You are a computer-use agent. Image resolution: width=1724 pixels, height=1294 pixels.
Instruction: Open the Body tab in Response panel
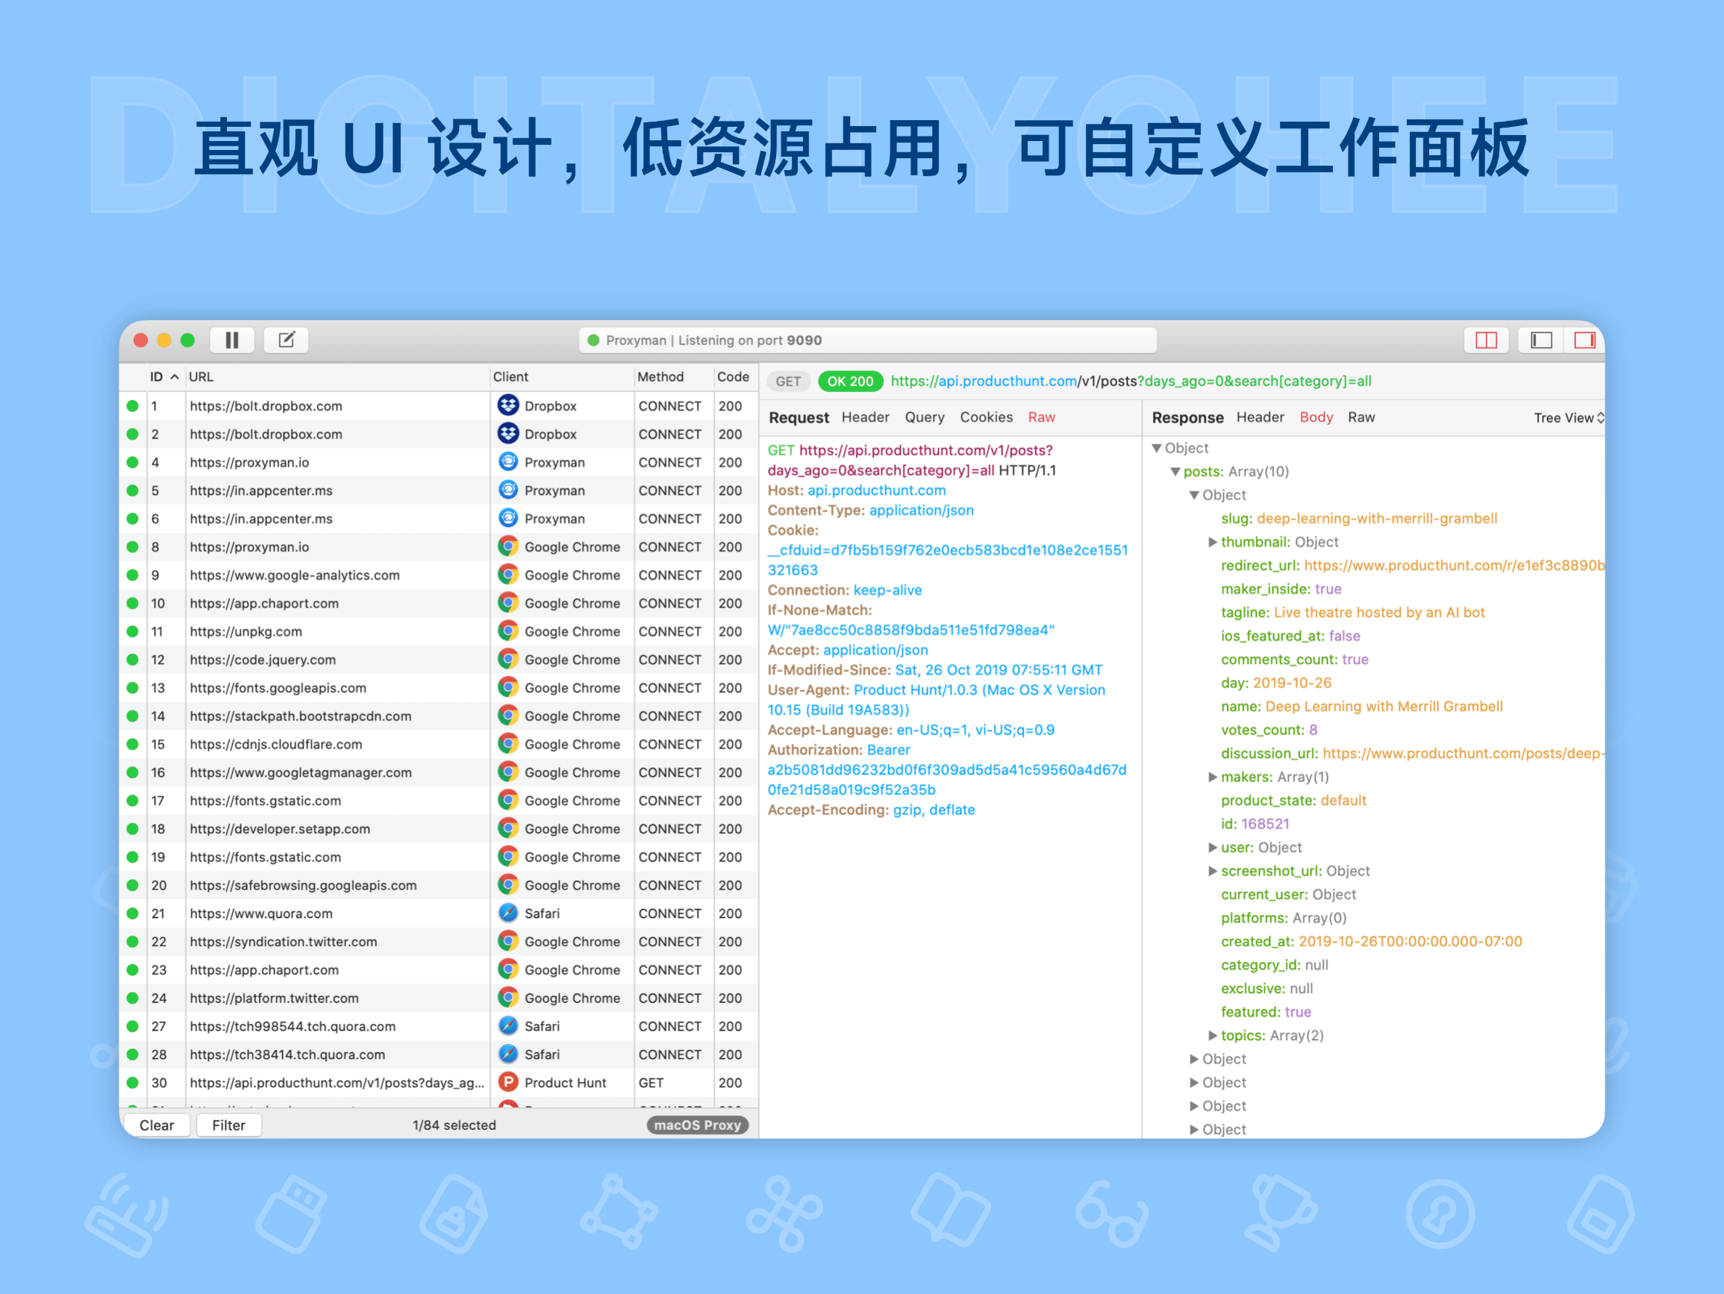coord(1317,417)
